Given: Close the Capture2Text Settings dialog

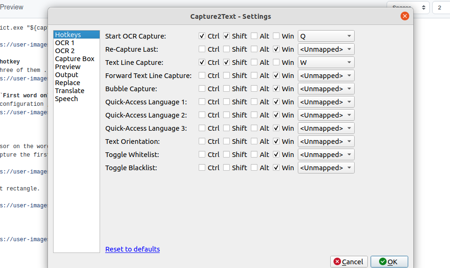Looking at the screenshot, I should 404,16.
